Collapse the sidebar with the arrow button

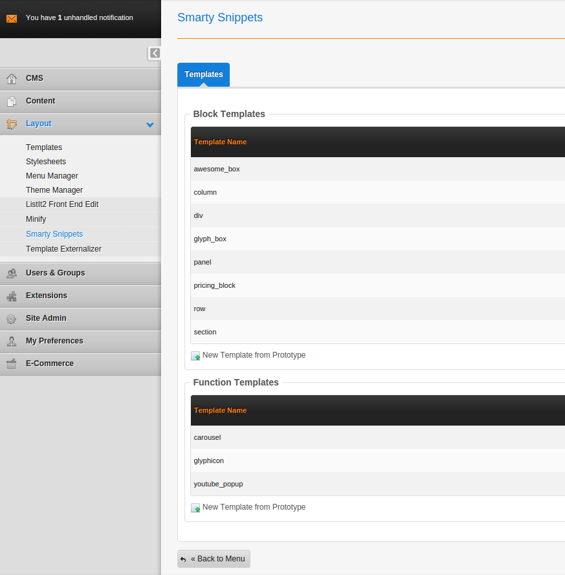155,53
